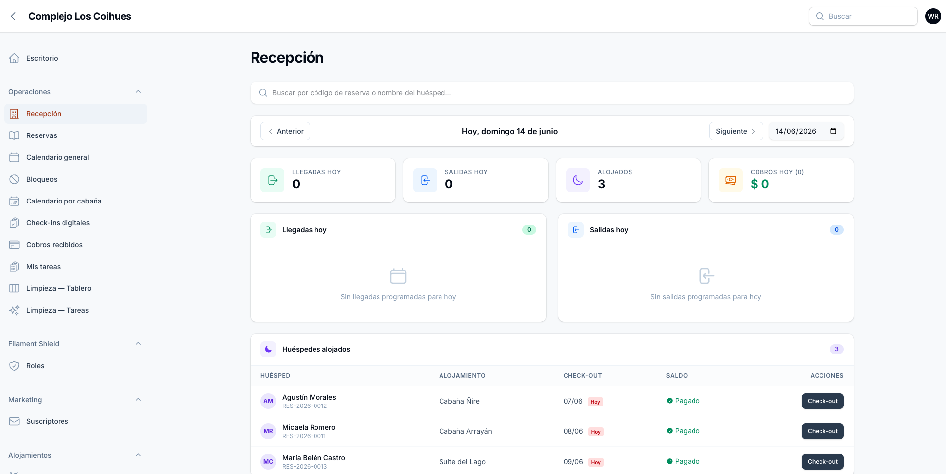Focus the reservation code search field
The height and width of the screenshot is (474, 946).
coord(552,93)
